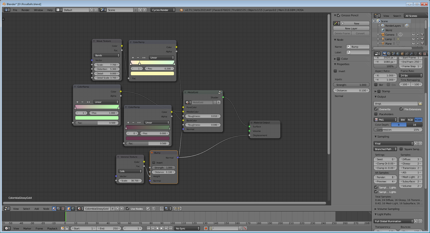430x233 pixels.
Task: Click the auto keyframe record button
Action: point(206,228)
